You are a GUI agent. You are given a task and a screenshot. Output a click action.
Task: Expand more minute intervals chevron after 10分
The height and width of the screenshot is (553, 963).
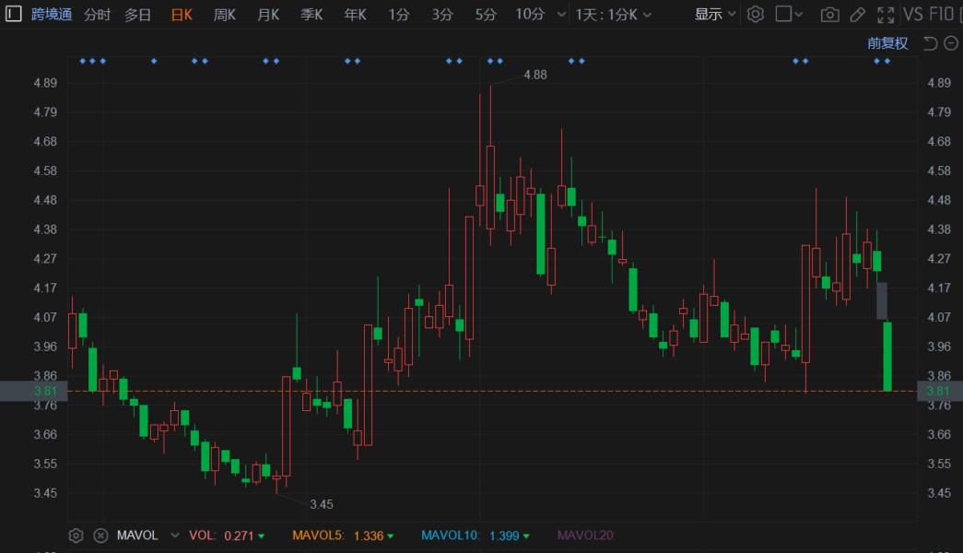pos(561,14)
